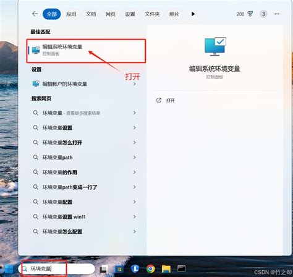The image size is (293, 277).
Task: Click the 编辑帐户的环境变量 monitor icon
Action: [36, 84]
